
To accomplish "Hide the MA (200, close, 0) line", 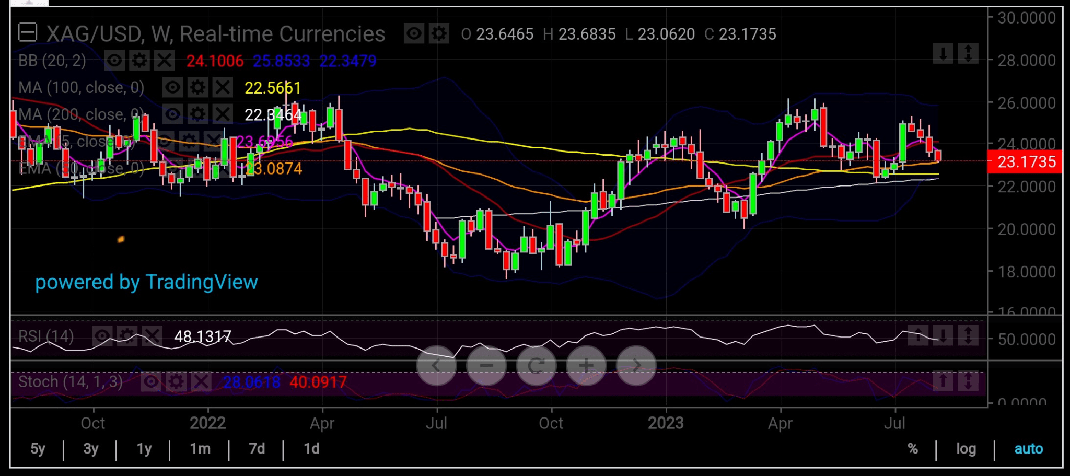I will coord(172,114).
